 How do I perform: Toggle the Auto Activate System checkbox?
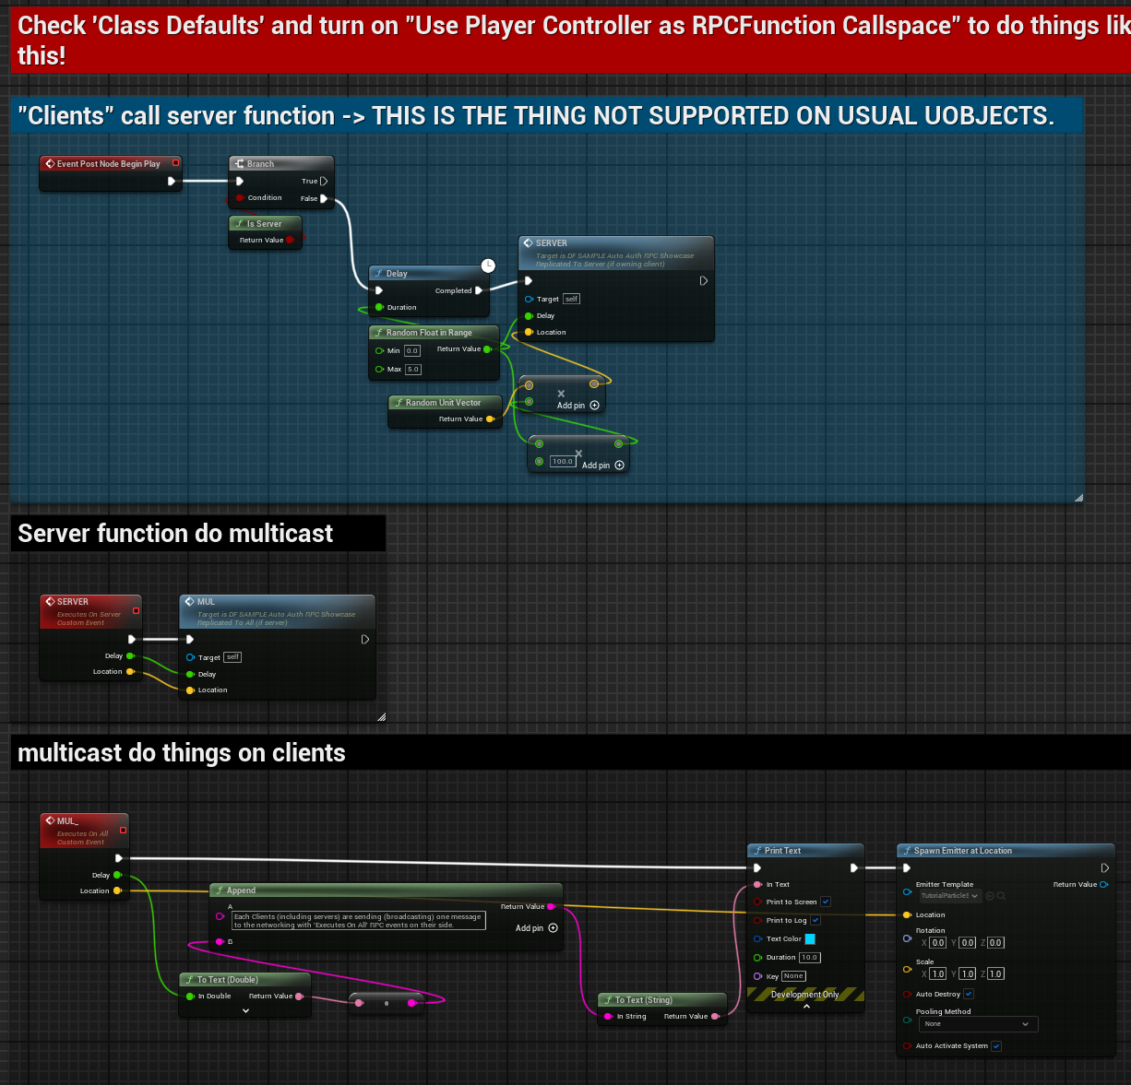pos(996,1045)
